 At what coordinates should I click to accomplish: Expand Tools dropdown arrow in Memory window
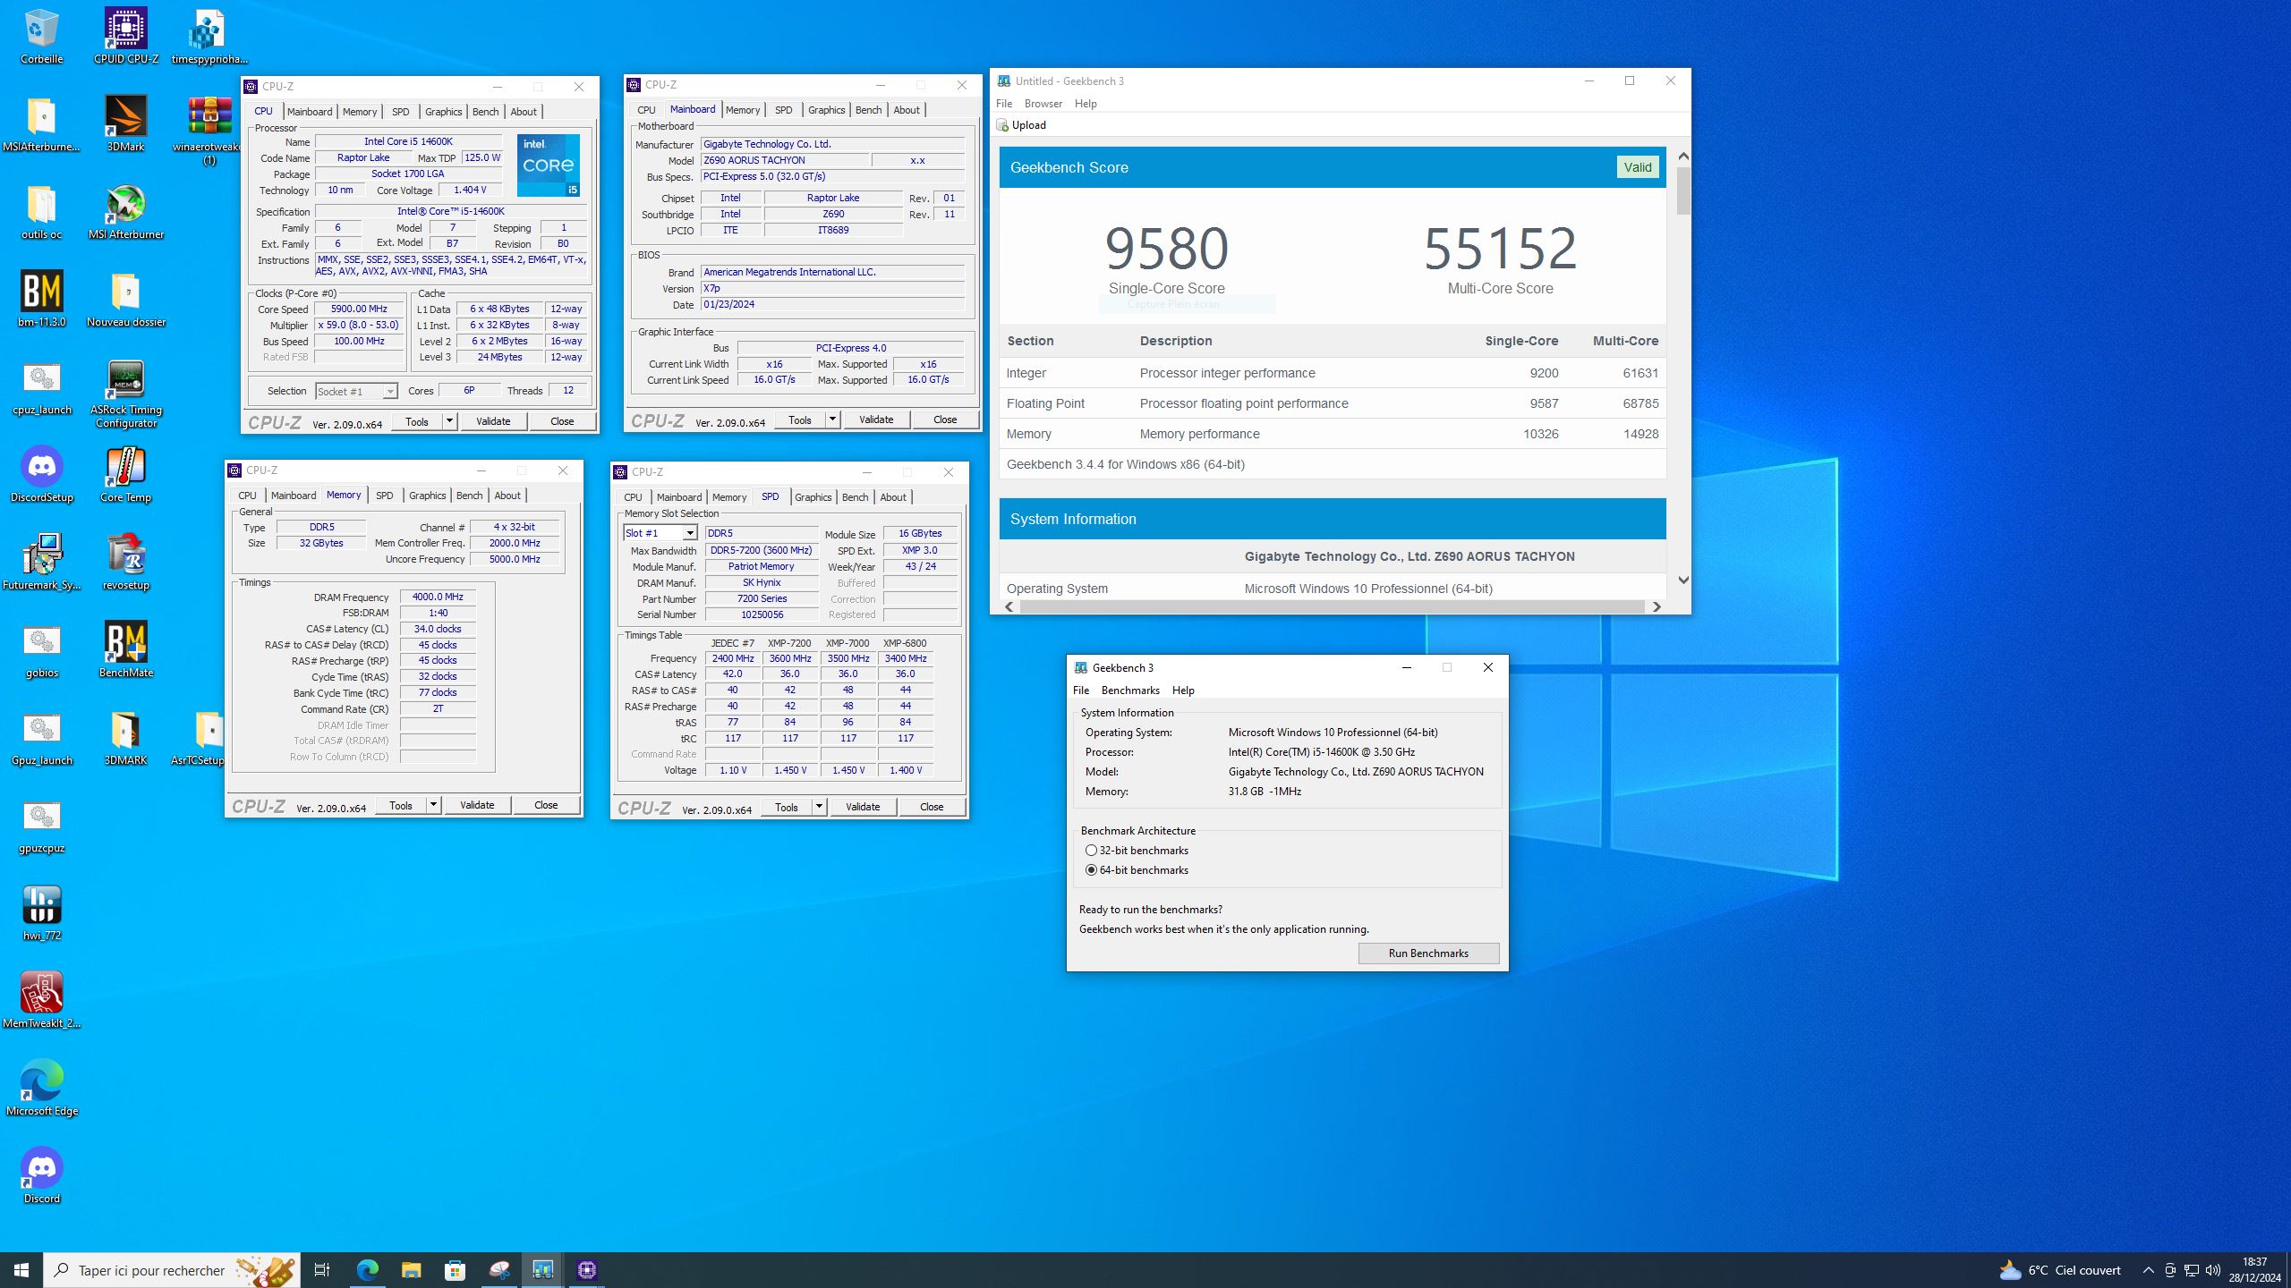point(433,805)
